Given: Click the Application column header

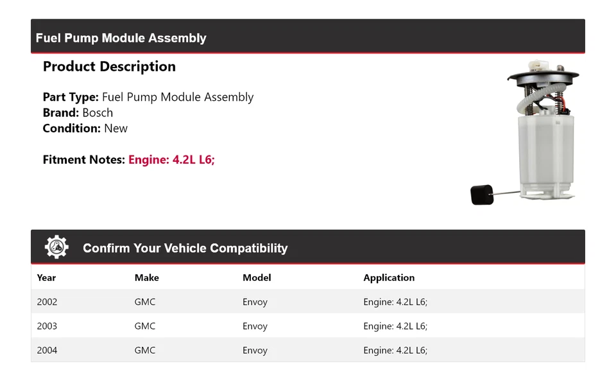Looking at the screenshot, I should [389, 278].
